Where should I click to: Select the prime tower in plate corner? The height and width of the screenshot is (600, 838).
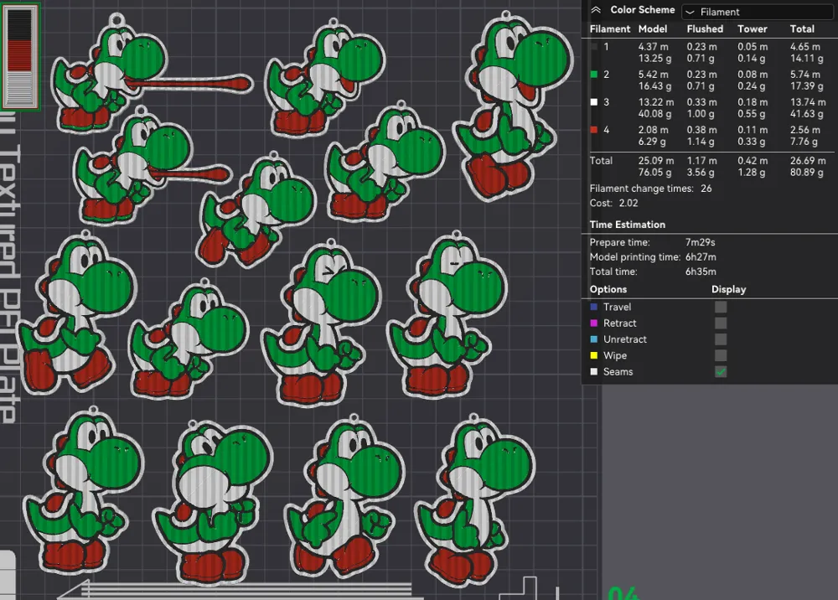[20, 56]
